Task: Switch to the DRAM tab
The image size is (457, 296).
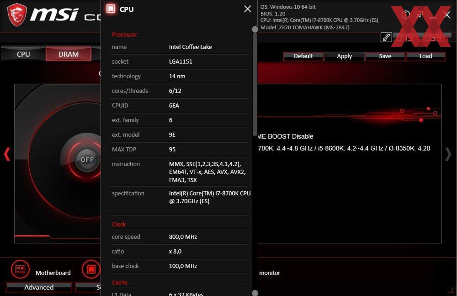Action: pos(69,54)
